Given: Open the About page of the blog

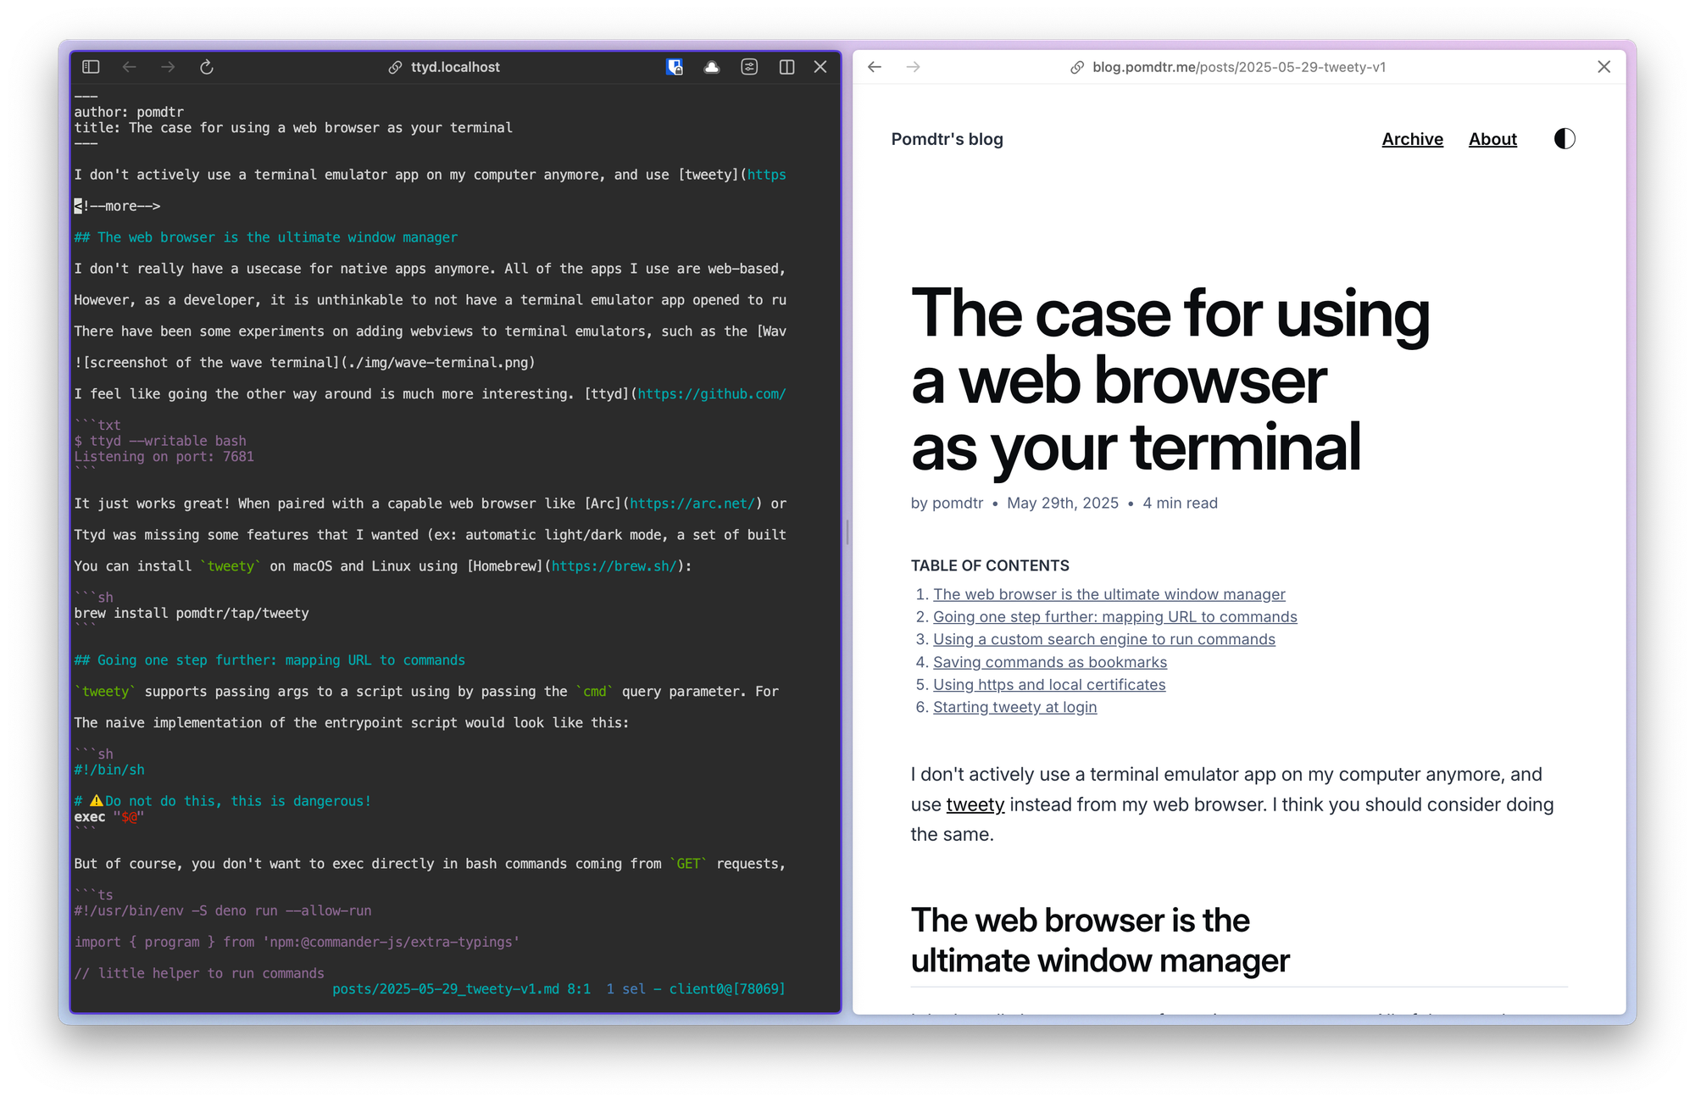Looking at the screenshot, I should tap(1492, 139).
